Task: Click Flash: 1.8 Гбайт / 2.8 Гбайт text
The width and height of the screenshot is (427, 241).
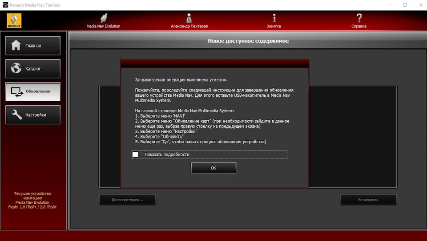Action: point(32,207)
